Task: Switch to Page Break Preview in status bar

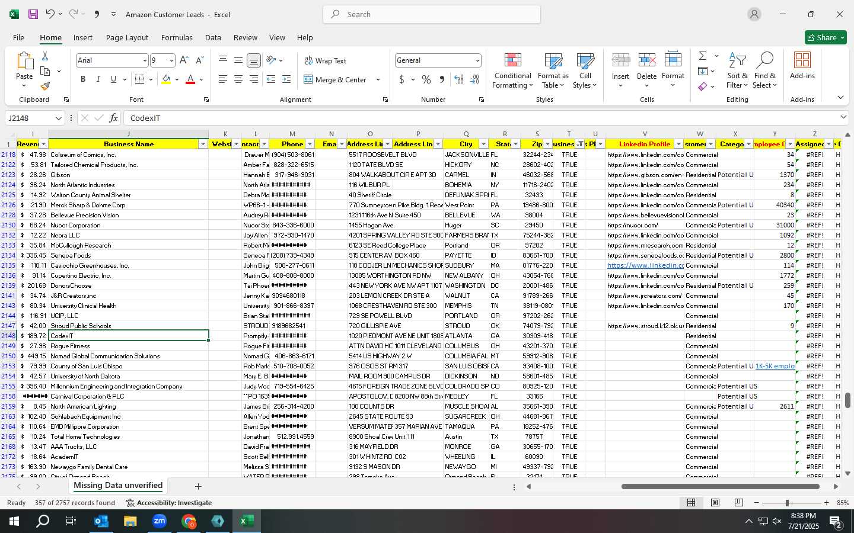Action: pos(738,503)
